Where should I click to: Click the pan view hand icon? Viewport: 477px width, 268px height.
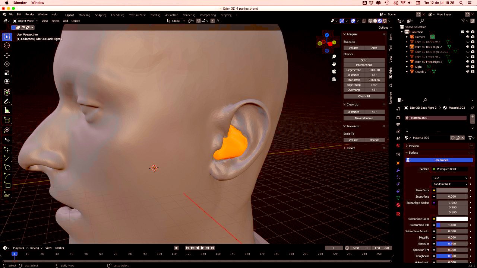[334, 64]
